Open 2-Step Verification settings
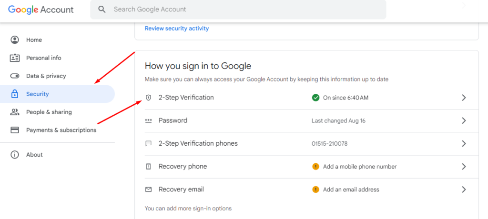The image size is (488, 219). [312, 98]
